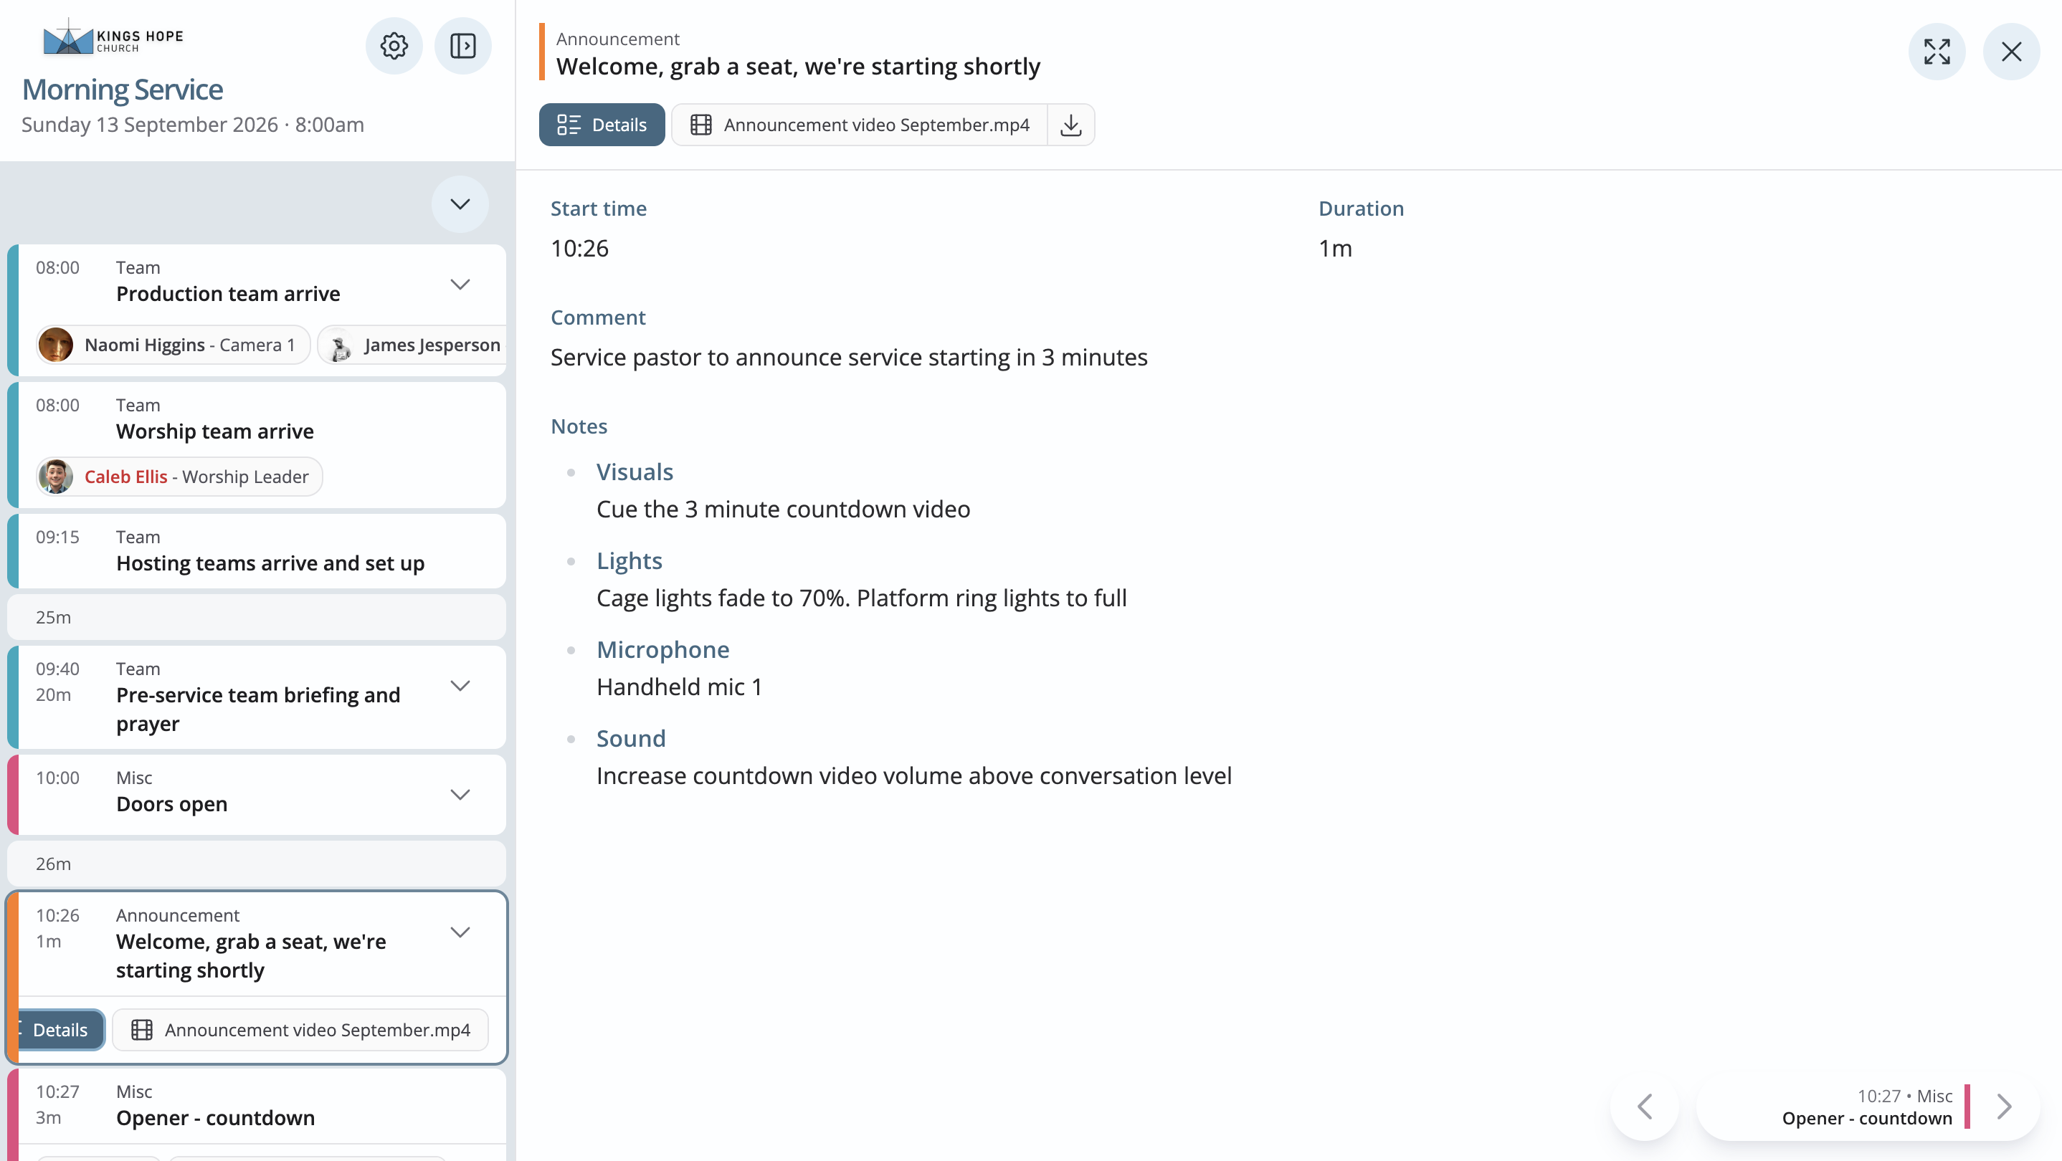Click the film icon on sidebar video attachment
Screen dimensions: 2062x1161
(142, 1030)
